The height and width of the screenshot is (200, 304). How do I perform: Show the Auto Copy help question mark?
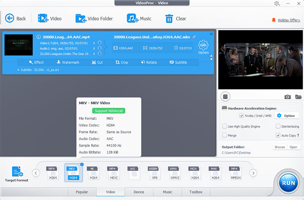click(298, 135)
